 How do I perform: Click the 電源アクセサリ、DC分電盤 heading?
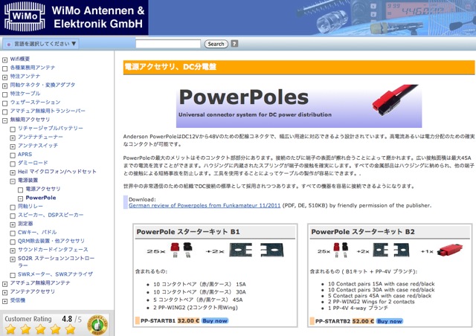pos(170,67)
